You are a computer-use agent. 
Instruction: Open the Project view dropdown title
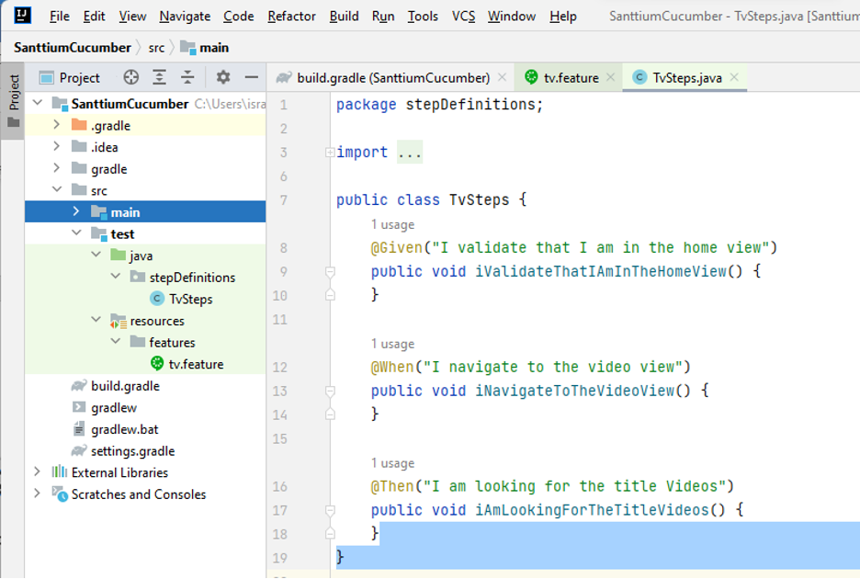point(80,78)
